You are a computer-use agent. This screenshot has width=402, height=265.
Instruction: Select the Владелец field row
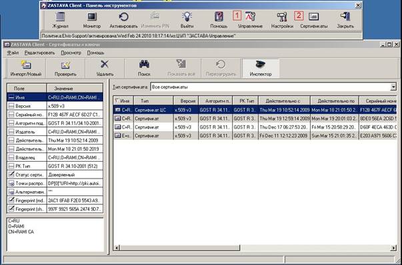click(55, 157)
